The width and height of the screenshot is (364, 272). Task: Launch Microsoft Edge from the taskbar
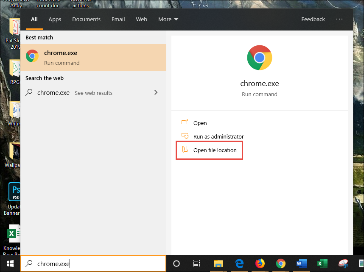click(239, 264)
